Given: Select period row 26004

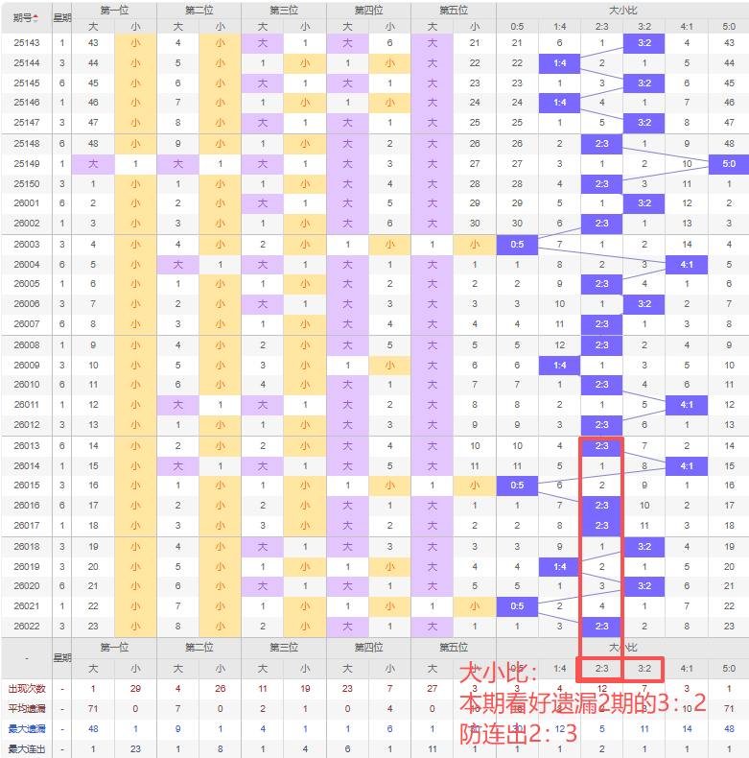Looking at the screenshot, I should click(x=375, y=265).
